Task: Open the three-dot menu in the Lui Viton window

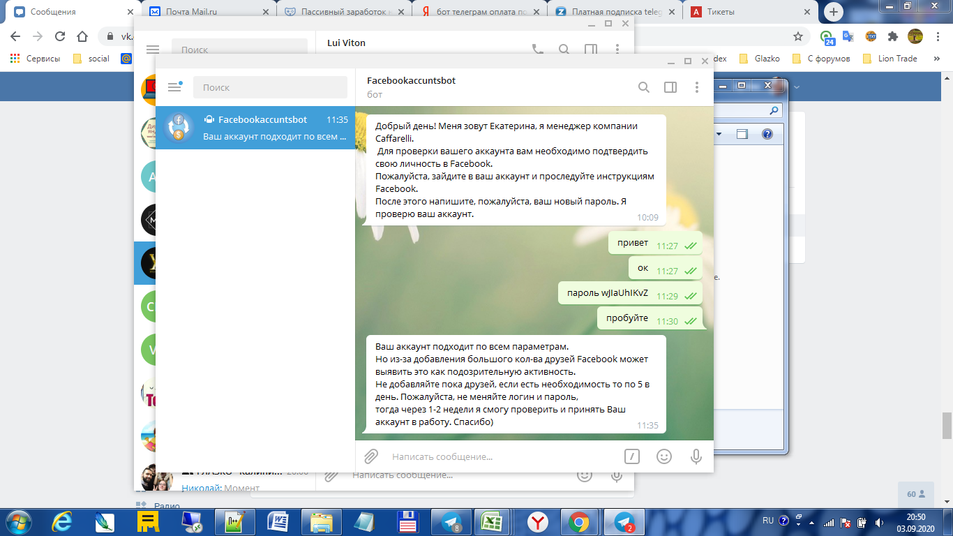Action: (x=617, y=50)
